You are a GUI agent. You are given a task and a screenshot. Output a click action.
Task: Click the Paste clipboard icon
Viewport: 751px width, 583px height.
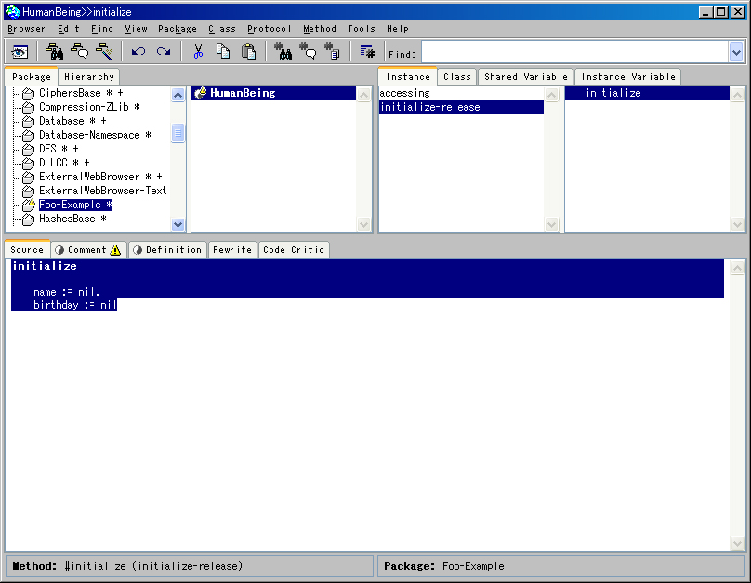tap(248, 52)
